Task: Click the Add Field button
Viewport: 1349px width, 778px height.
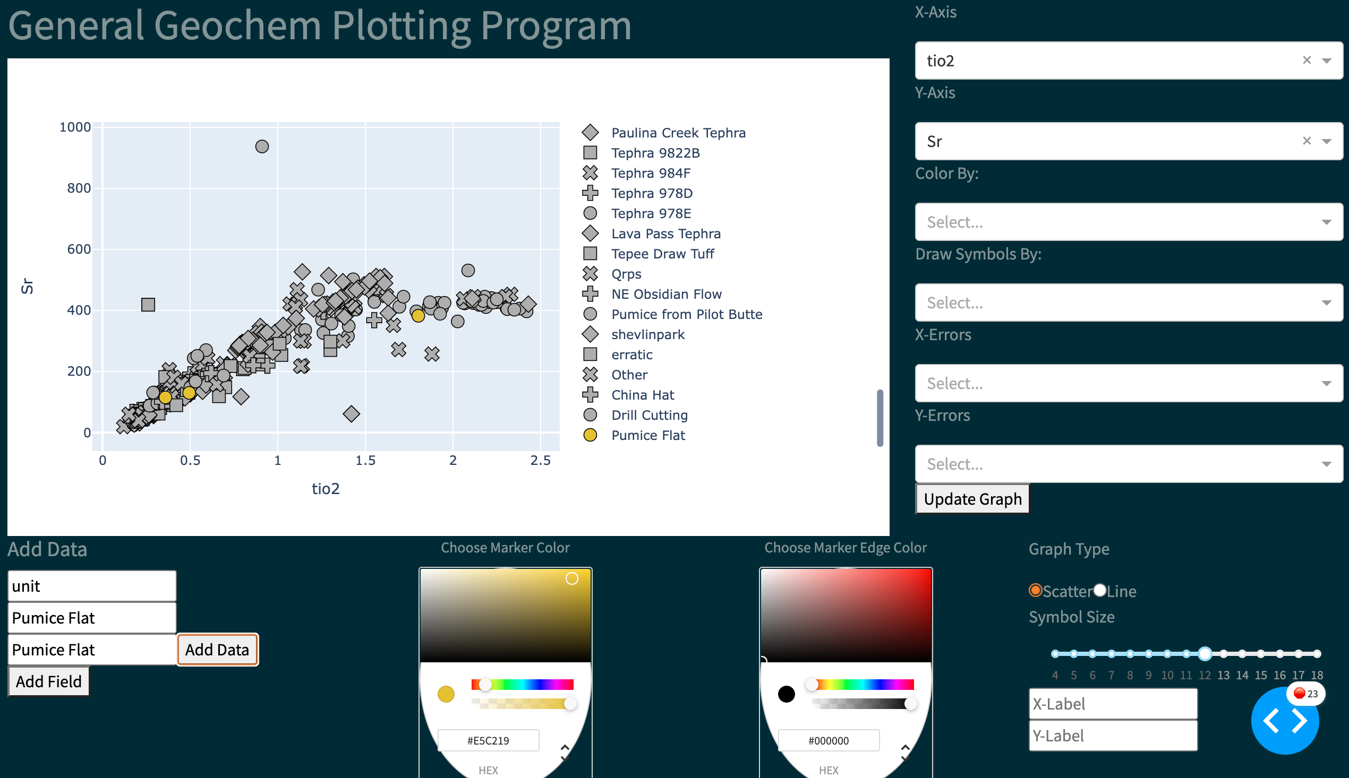Action: click(x=48, y=681)
